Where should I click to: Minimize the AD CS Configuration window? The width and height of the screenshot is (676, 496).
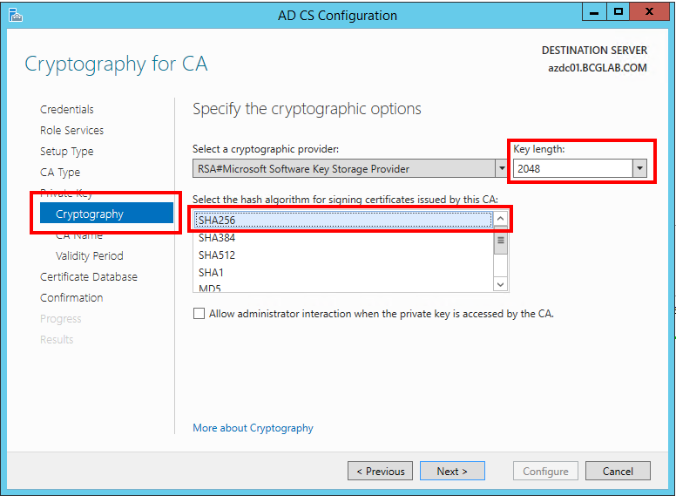(594, 12)
